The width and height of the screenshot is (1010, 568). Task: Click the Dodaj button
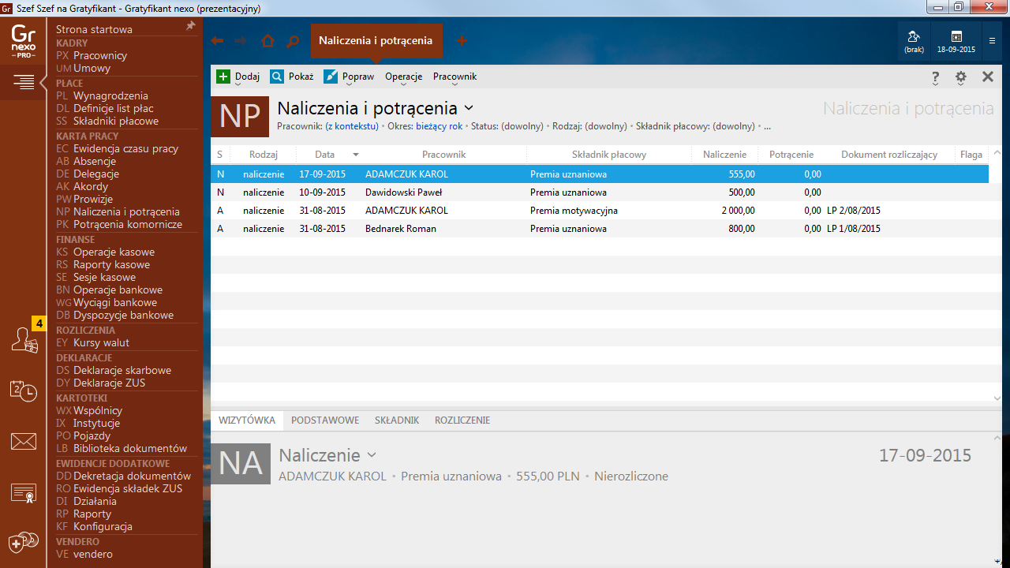[238, 77]
